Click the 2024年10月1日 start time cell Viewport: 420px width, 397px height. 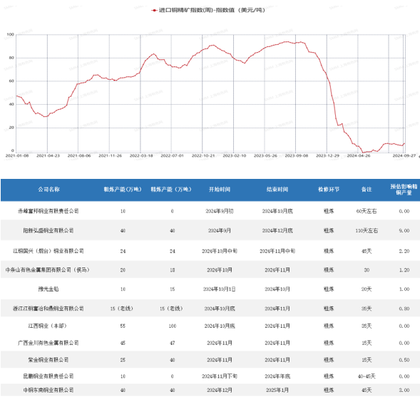tap(220, 289)
